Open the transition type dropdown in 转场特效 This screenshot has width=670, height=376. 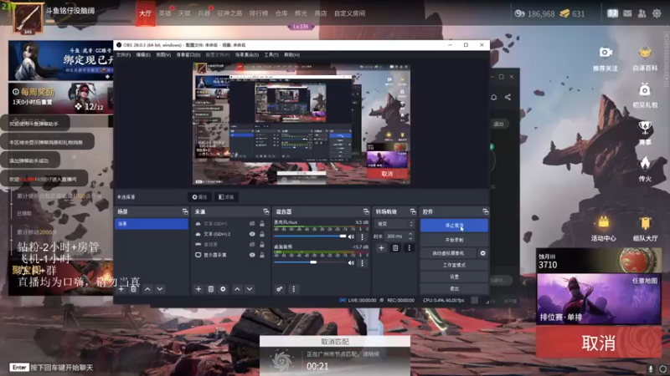394,224
